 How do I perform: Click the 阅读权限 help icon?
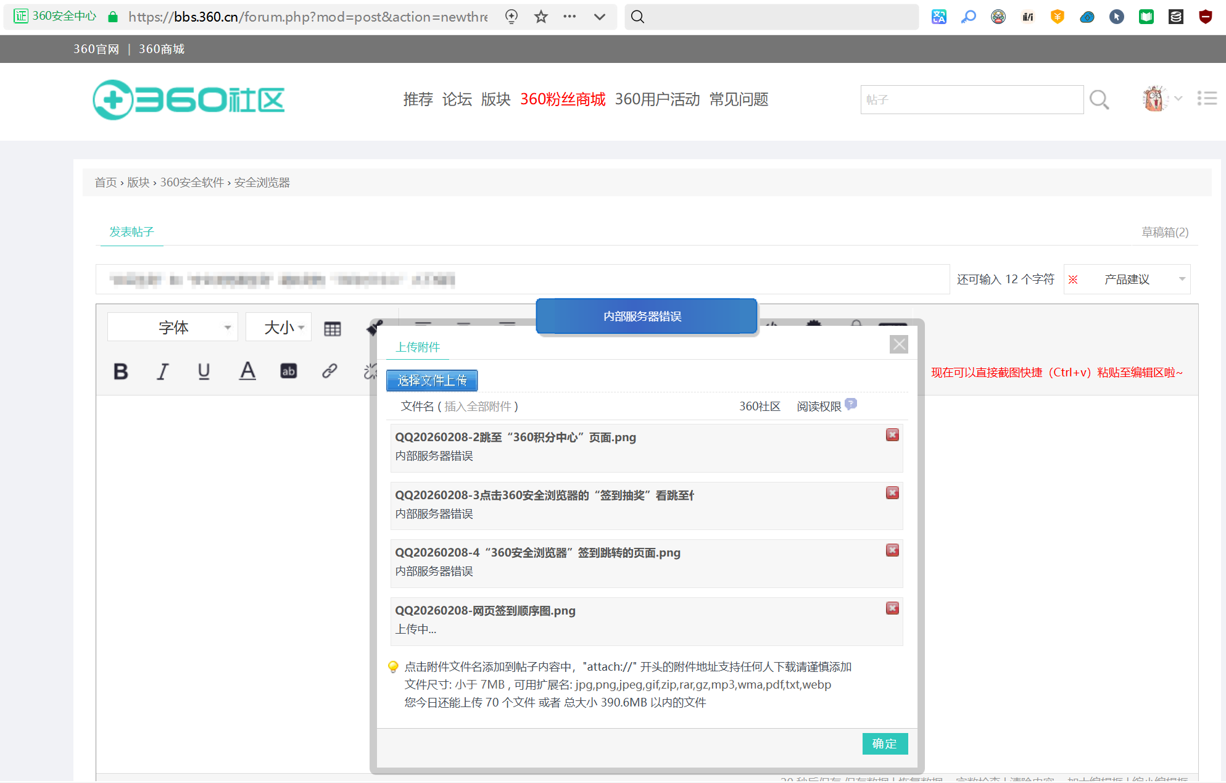[851, 404]
